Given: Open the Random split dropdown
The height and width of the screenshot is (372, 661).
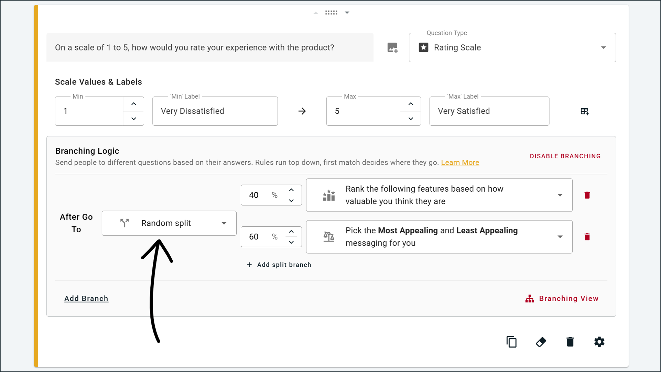Looking at the screenshot, I should (x=169, y=223).
